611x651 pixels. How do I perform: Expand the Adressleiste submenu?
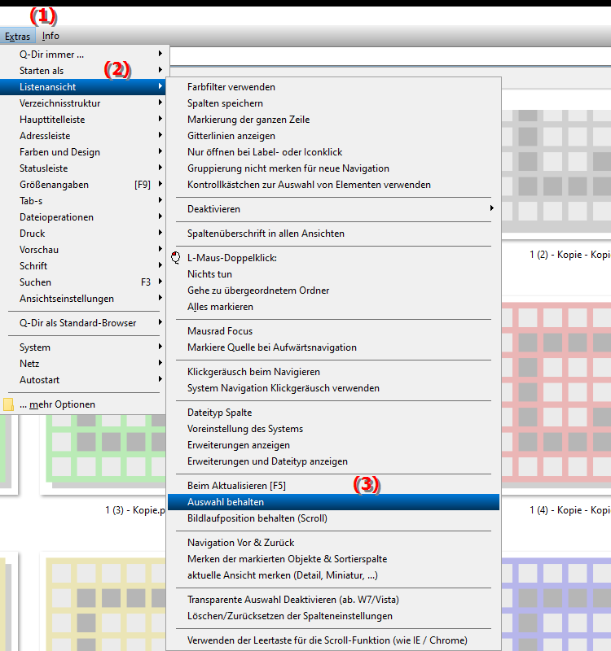tap(83, 136)
